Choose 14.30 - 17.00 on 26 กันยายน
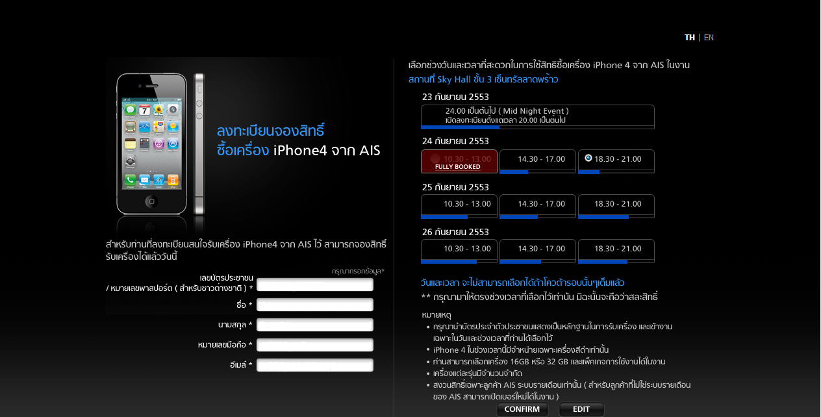821x417 pixels. click(x=538, y=251)
